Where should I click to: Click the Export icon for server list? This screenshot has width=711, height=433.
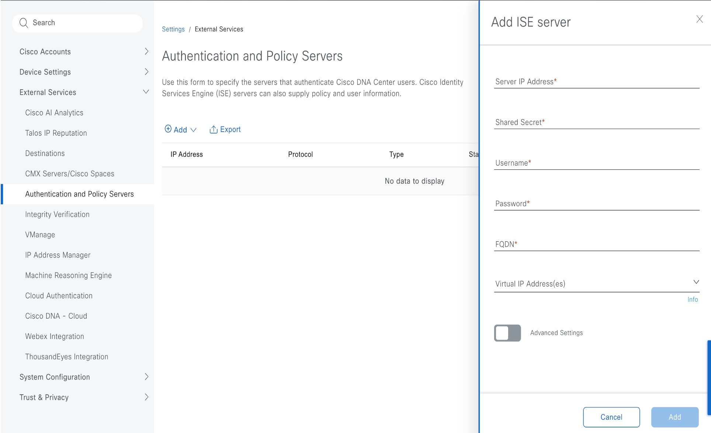213,129
